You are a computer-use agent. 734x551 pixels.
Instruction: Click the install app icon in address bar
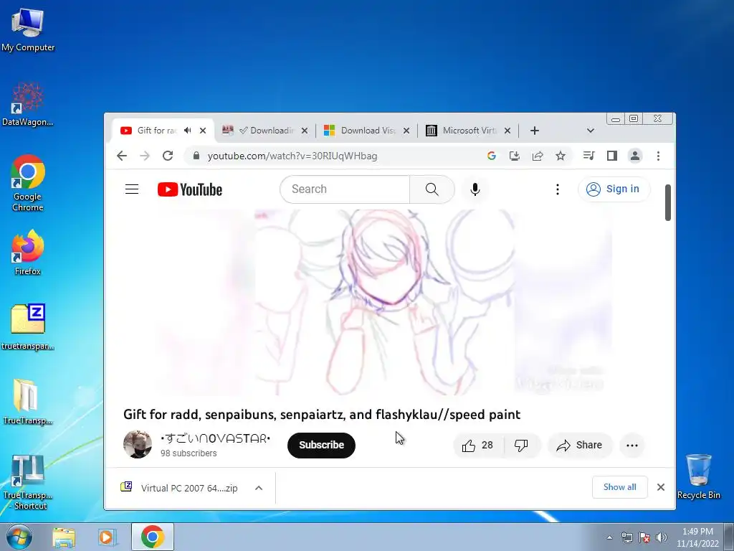(x=515, y=156)
